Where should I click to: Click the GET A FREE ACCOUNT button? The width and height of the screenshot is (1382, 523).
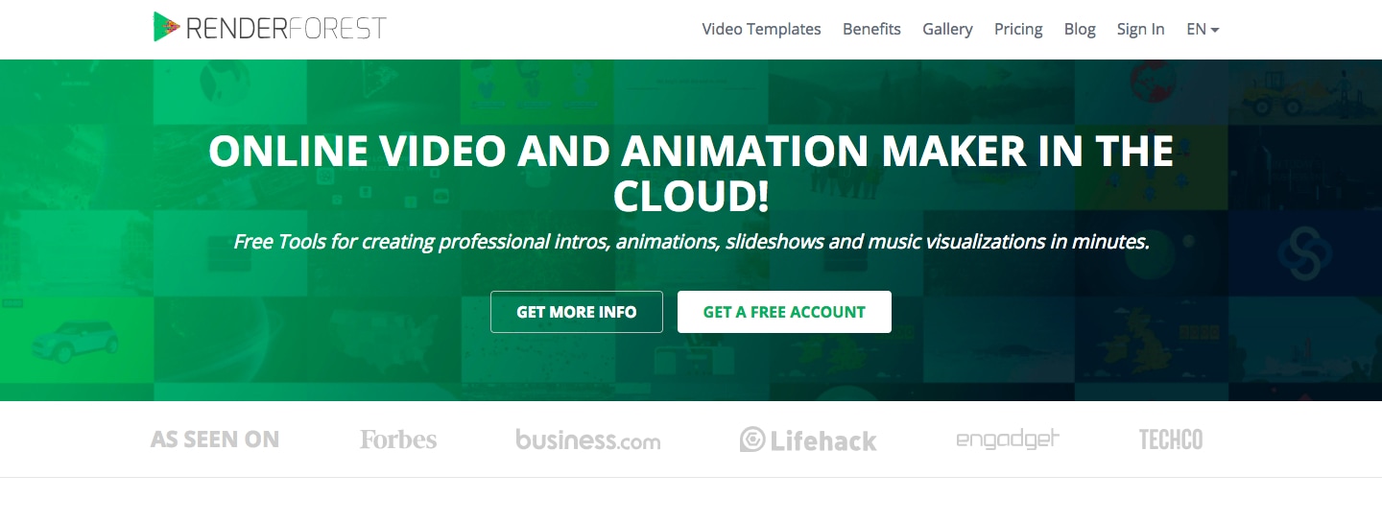click(x=784, y=312)
